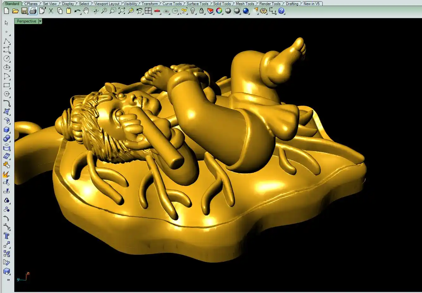Viewport: 422px width, 293px height.
Task: Toggle shaded viewport display sphere icon
Action: [228, 11]
